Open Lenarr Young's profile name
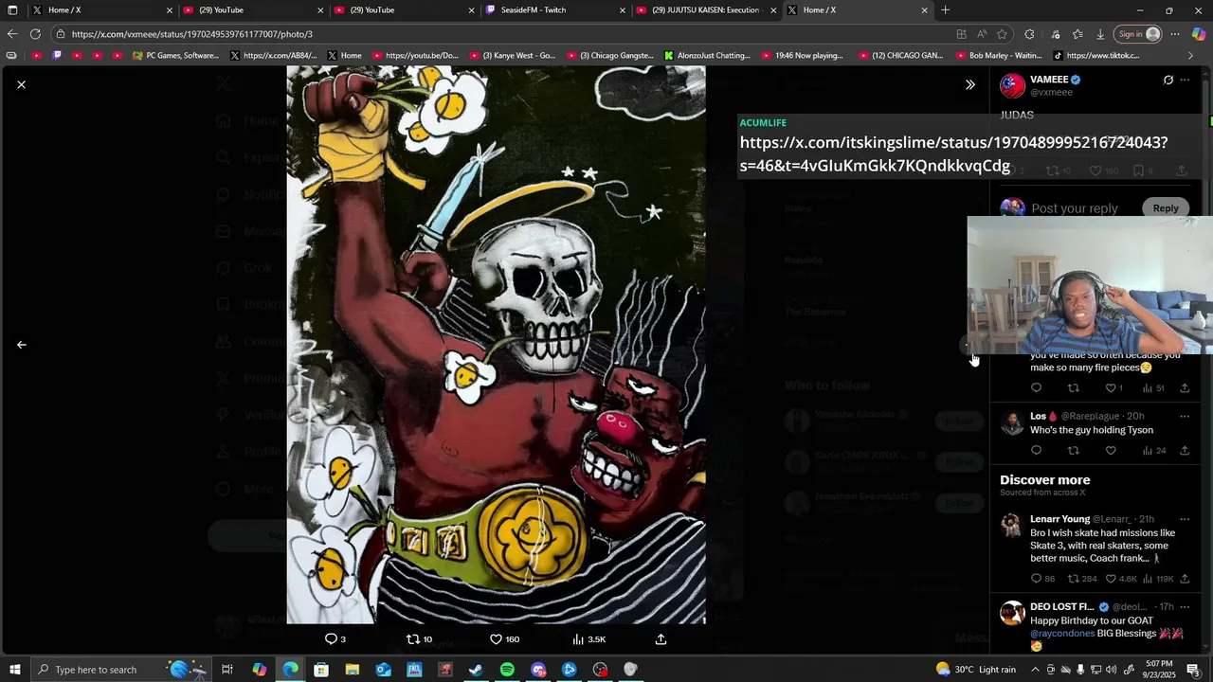This screenshot has height=682, width=1213. [1059, 519]
